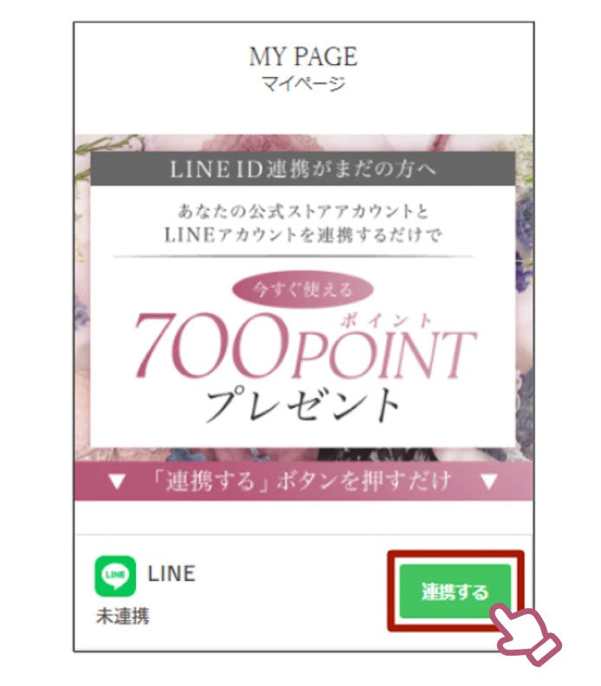Click the 700 POINT banner text

click(305, 346)
